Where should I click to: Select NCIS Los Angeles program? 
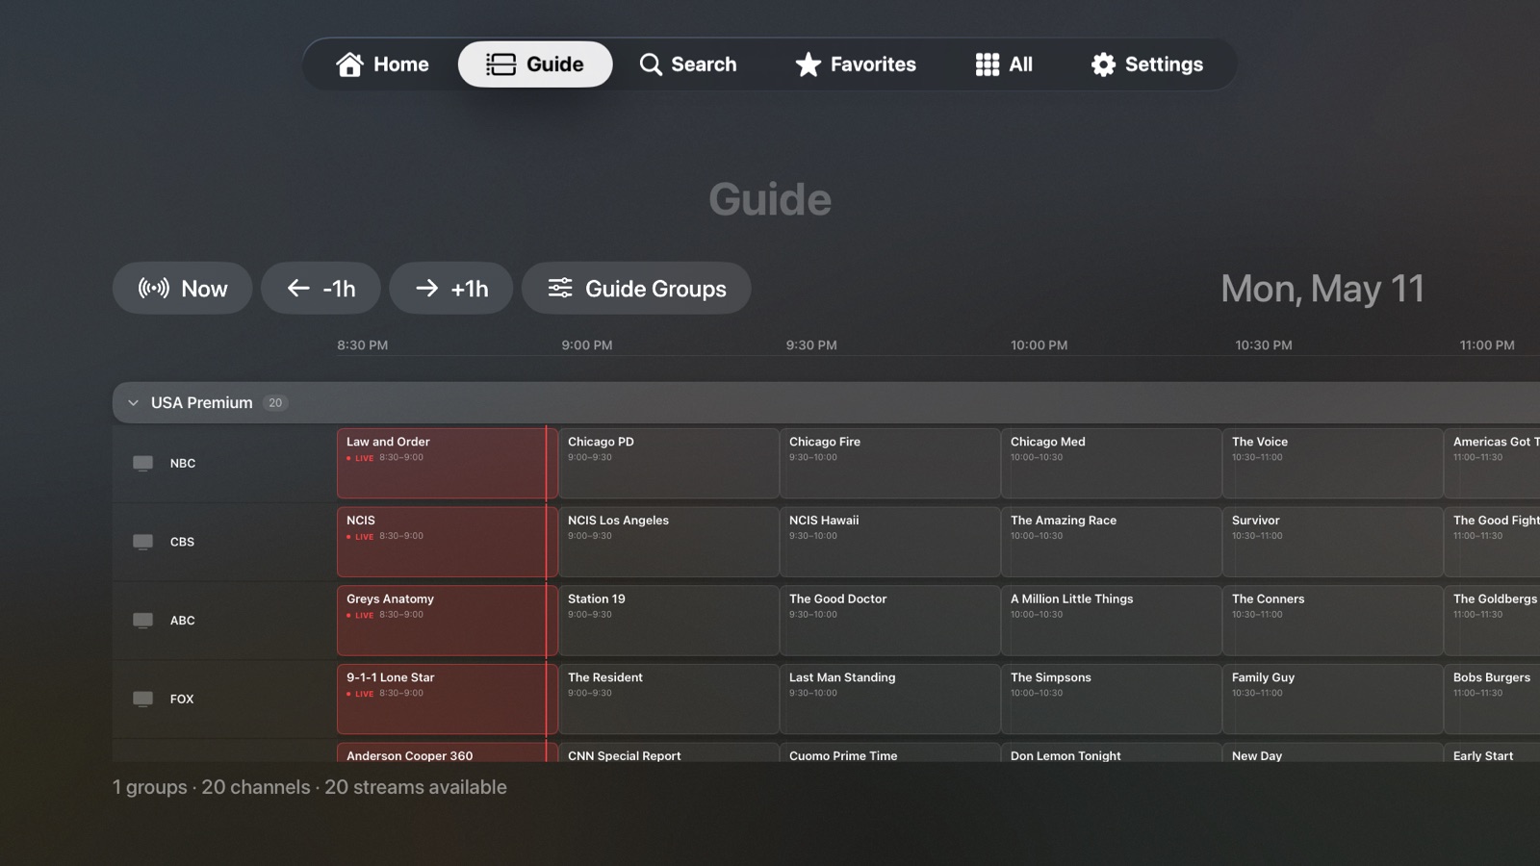point(669,542)
